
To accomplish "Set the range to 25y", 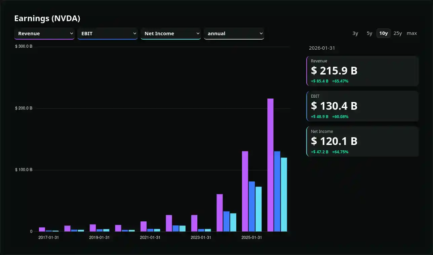I will [x=398, y=33].
